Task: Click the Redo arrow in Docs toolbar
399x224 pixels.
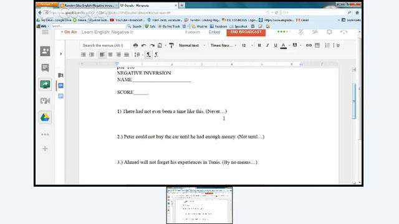Action: pyautogui.click(x=152, y=45)
